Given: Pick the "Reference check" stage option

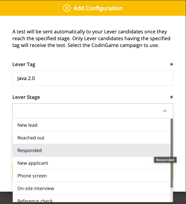Looking at the screenshot, I should pyautogui.click(x=35, y=201).
